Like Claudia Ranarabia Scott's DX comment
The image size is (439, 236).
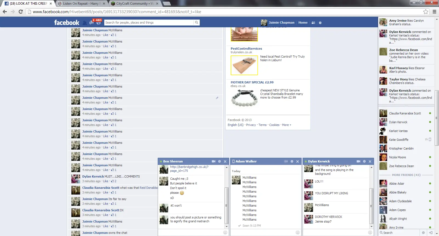[x=106, y=215]
